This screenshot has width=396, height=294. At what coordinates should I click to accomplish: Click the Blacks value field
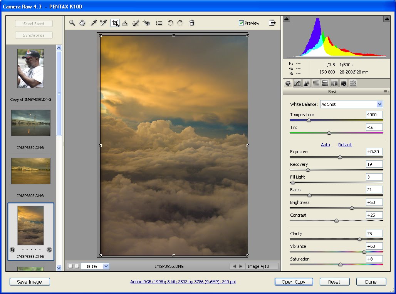374,190
